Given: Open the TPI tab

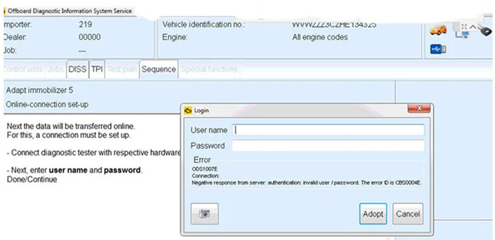Looking at the screenshot, I should point(97,69).
